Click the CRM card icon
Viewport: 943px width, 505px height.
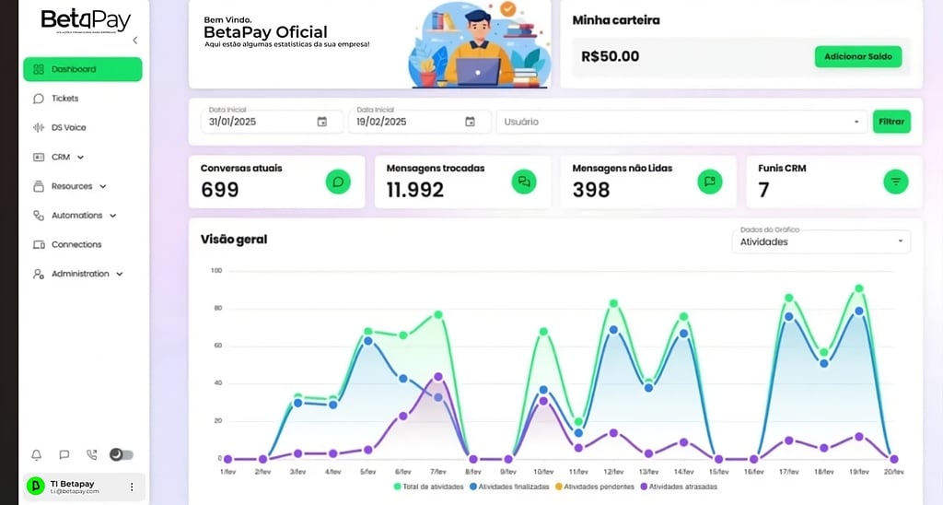39,157
